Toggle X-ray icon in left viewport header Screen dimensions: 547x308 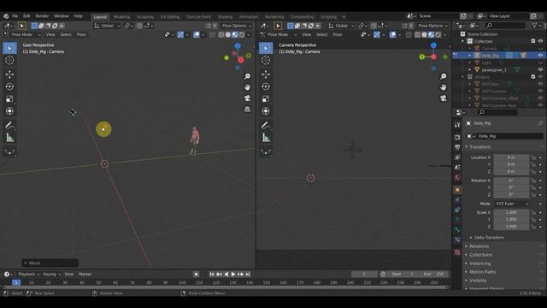tap(213, 34)
